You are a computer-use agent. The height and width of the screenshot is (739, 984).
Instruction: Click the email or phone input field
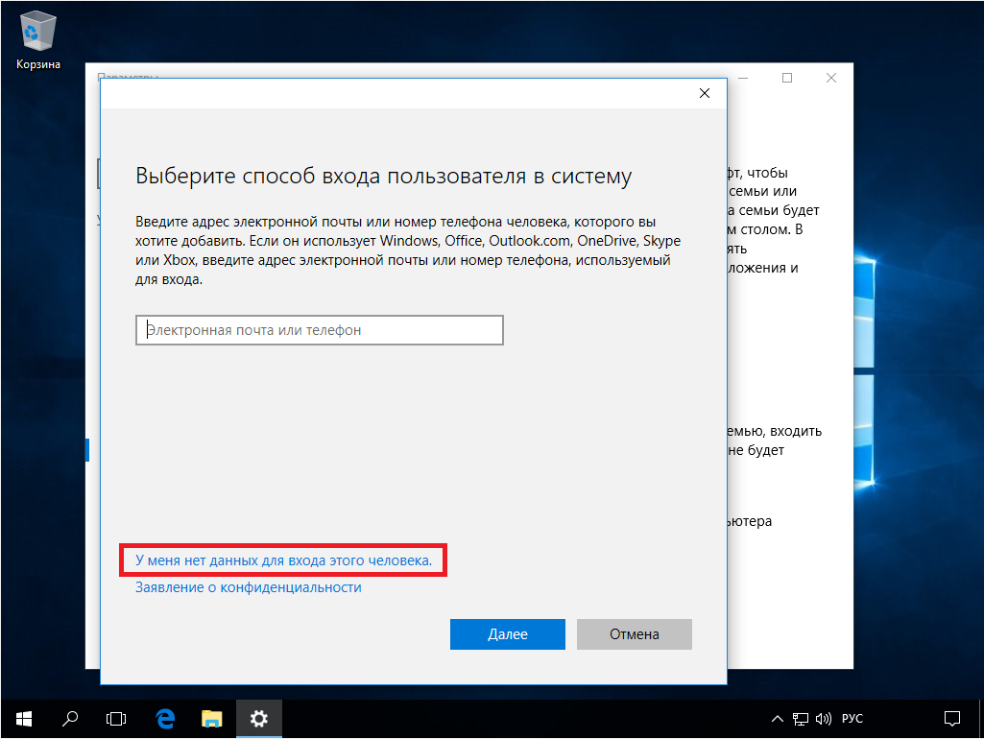coord(320,330)
